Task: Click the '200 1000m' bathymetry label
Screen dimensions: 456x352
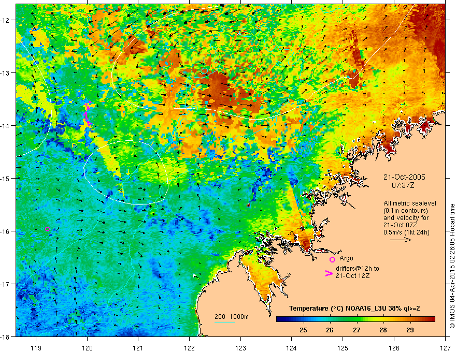Action: tap(232, 317)
